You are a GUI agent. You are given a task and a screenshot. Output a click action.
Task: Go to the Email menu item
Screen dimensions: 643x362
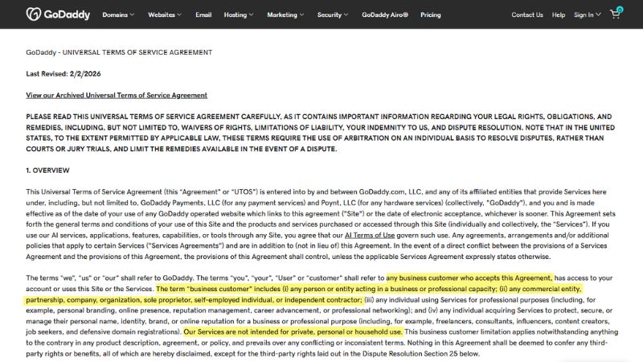(203, 14)
